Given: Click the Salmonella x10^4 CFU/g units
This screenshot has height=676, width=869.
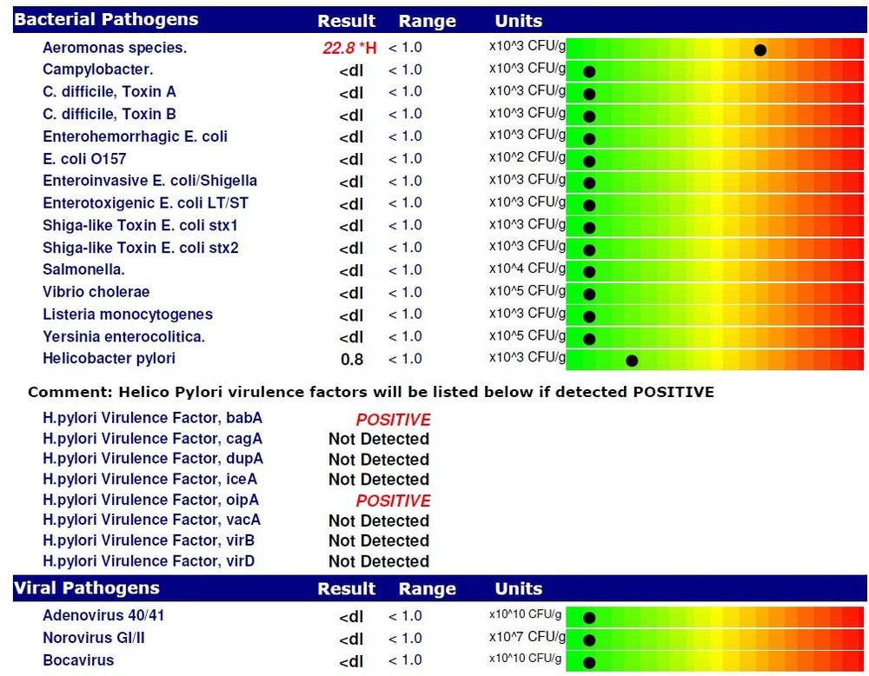Looking at the screenshot, I should click(x=527, y=268).
